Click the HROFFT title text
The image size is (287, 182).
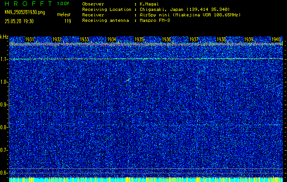tap(28, 4)
